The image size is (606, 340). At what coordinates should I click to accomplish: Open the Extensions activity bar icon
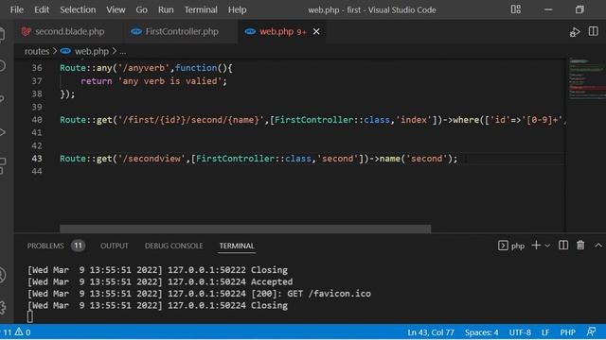pyautogui.click(x=2, y=166)
